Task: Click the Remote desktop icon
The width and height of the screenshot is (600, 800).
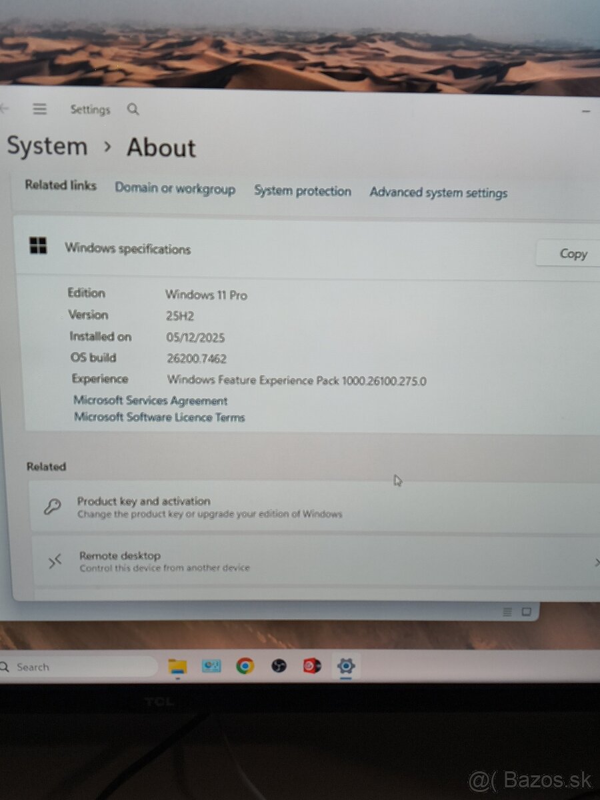Action: 55,561
